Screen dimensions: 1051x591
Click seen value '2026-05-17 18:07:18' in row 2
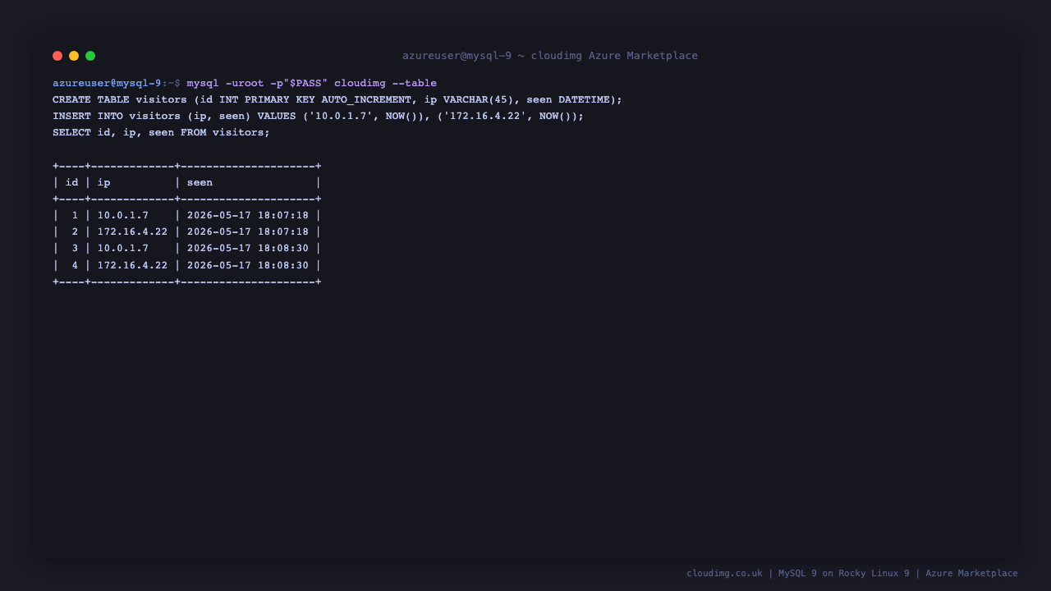[248, 232]
